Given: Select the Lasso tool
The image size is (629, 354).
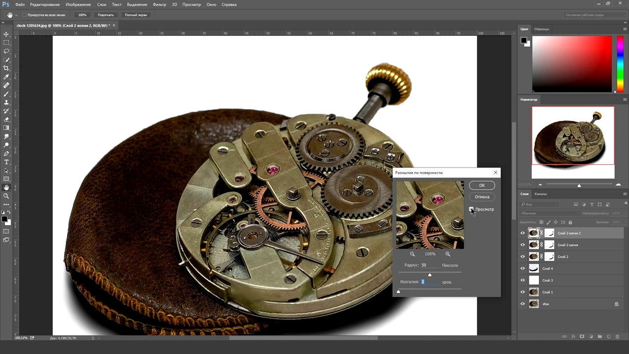Looking at the screenshot, I should coord(6,51).
